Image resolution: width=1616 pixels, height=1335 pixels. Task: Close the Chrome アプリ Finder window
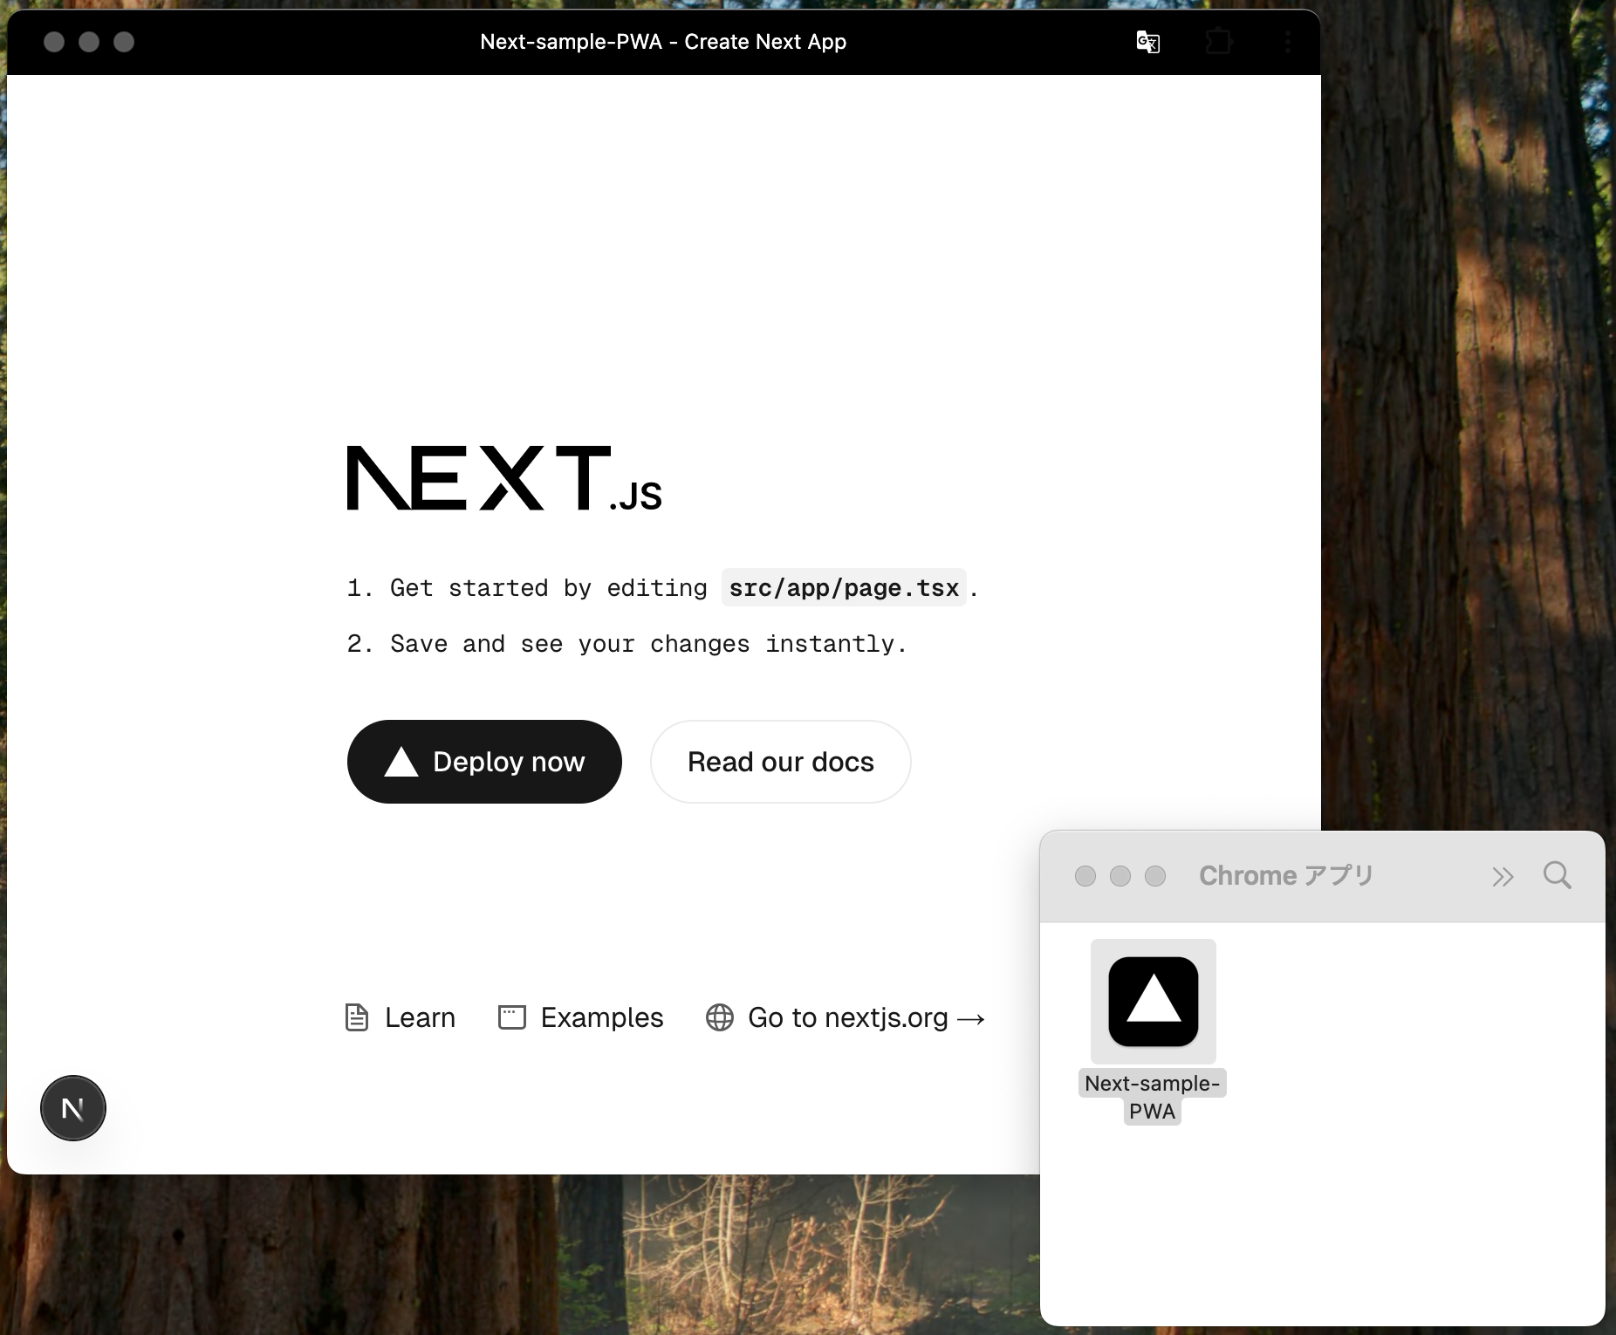[x=1085, y=876]
